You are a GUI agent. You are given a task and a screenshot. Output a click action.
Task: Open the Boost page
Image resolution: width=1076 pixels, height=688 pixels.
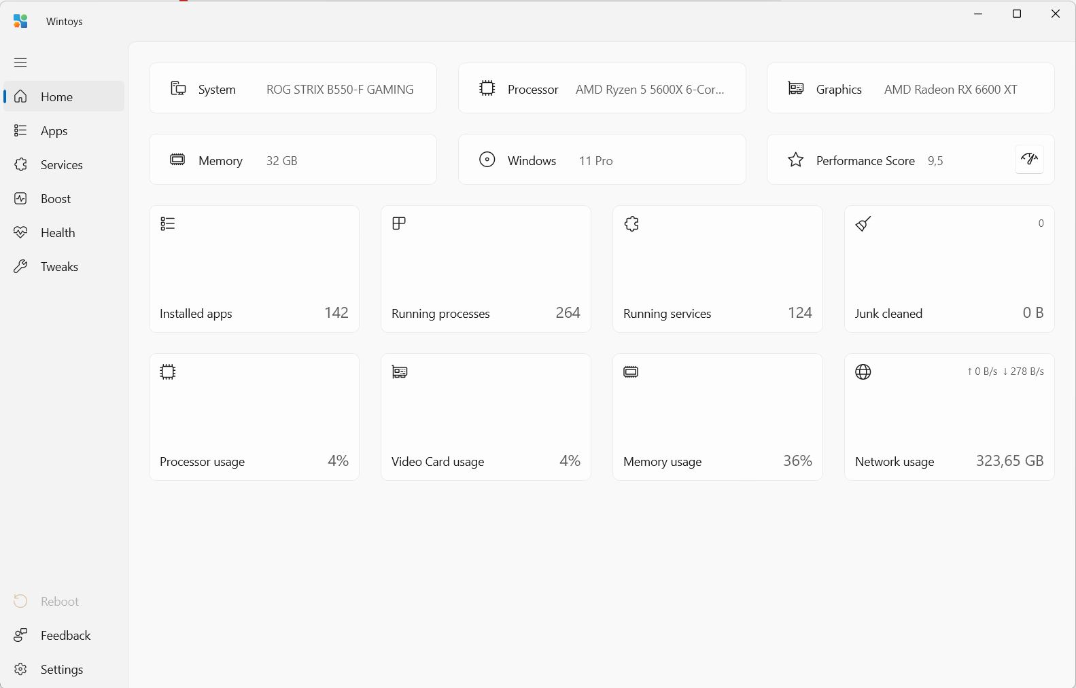pyautogui.click(x=55, y=199)
